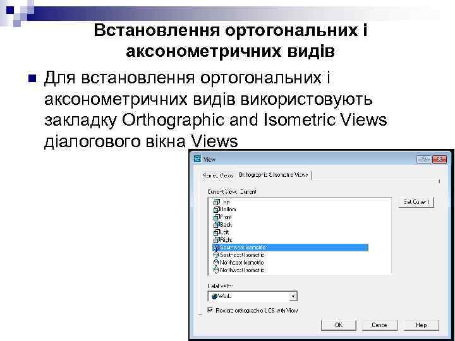Select the Bottom list entry text

click(x=228, y=210)
